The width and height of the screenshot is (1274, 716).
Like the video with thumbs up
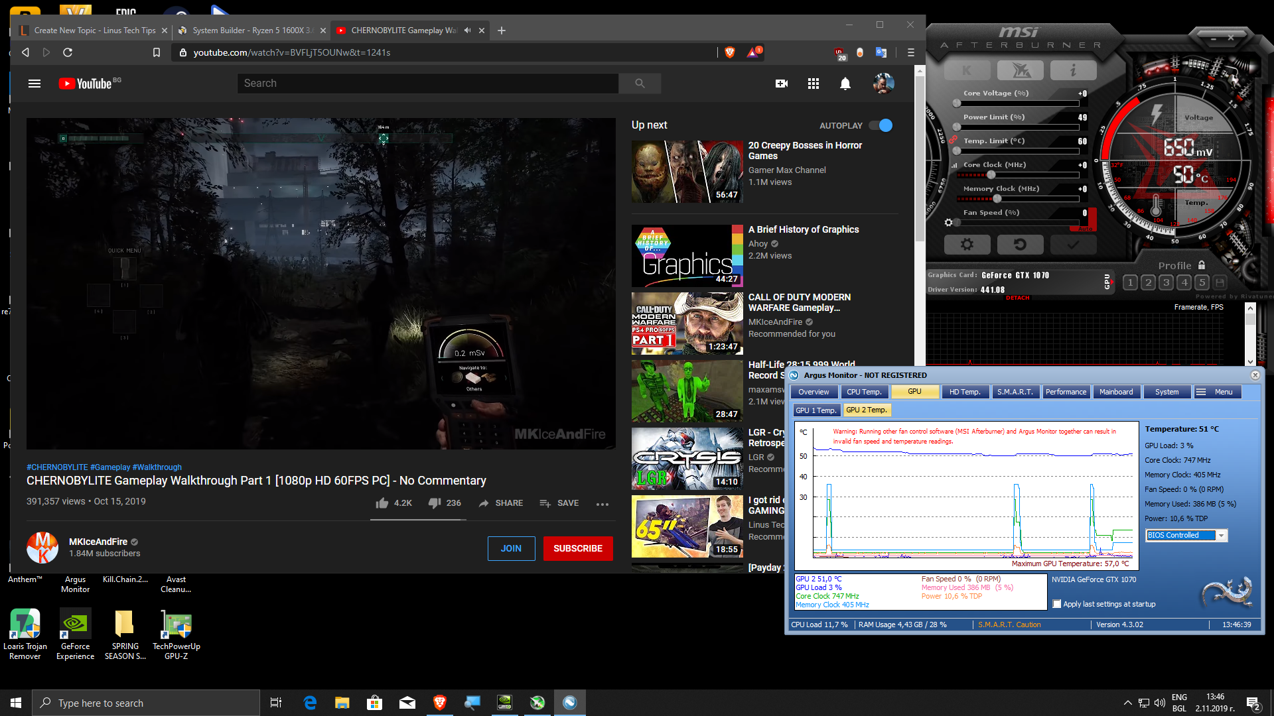(382, 504)
